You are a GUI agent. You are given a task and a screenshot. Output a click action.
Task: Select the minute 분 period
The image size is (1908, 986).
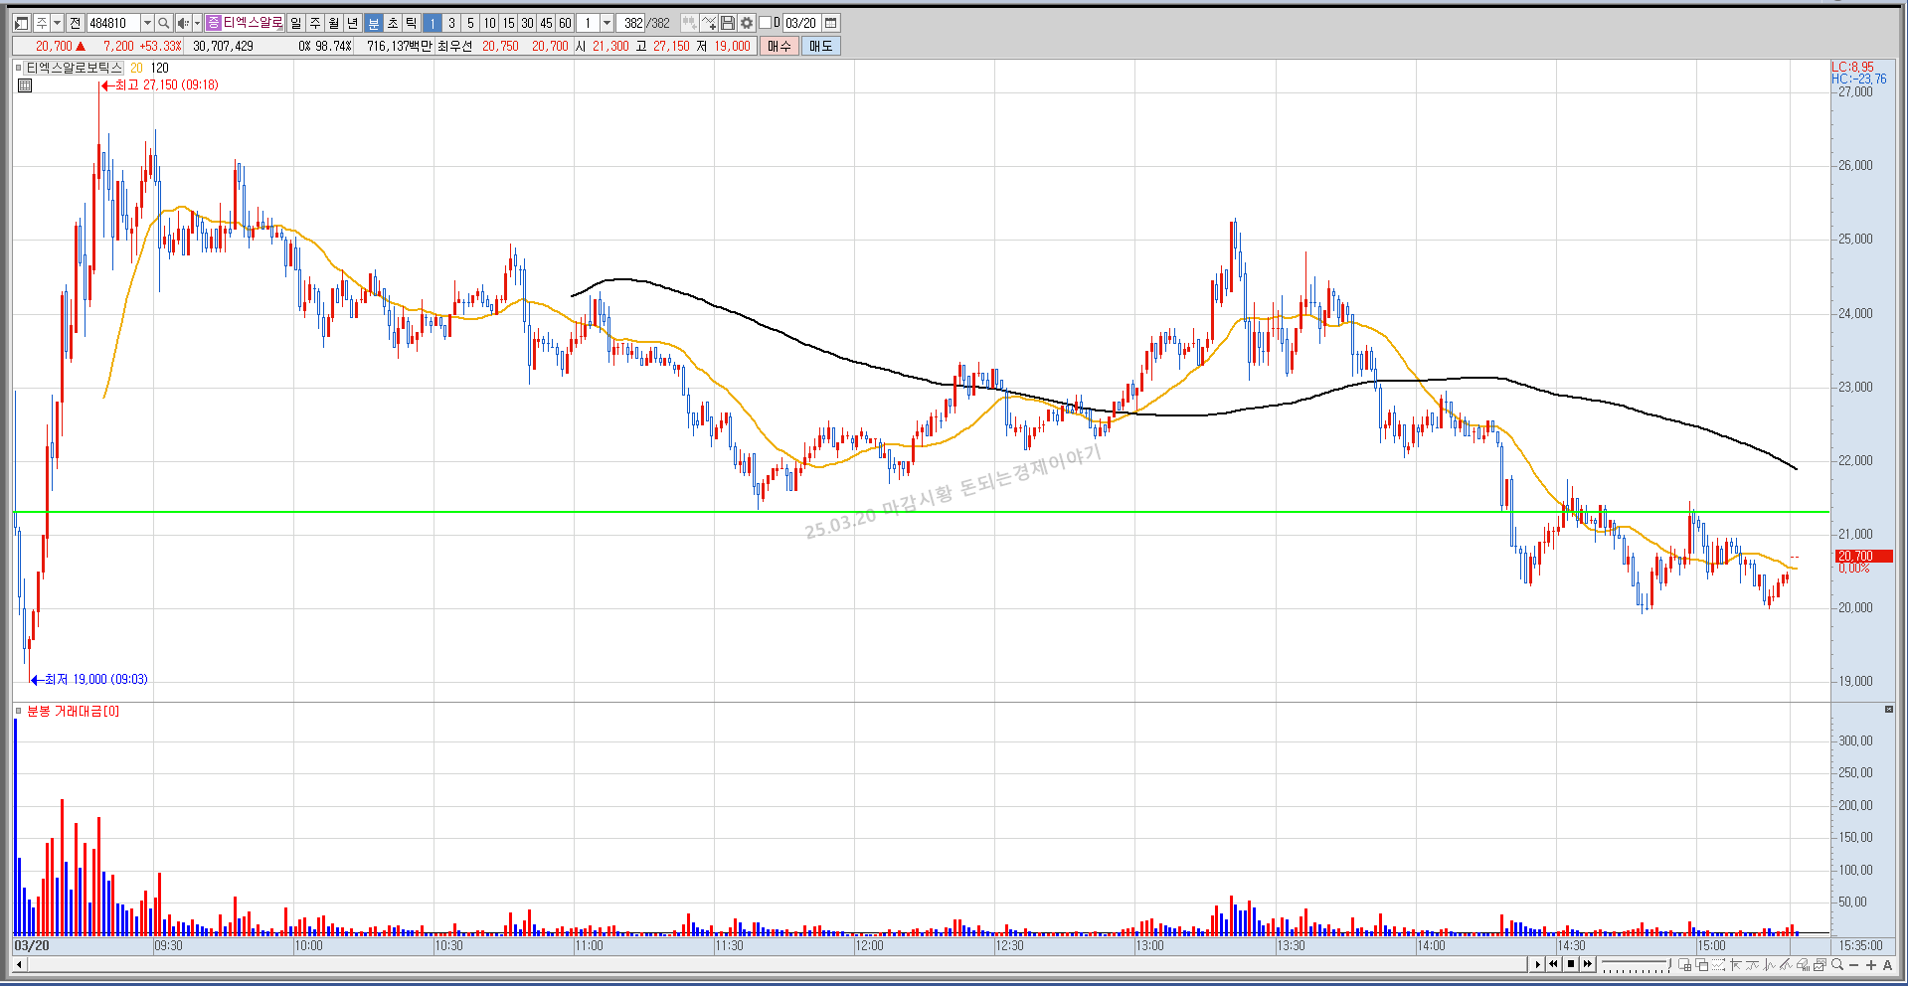click(373, 23)
